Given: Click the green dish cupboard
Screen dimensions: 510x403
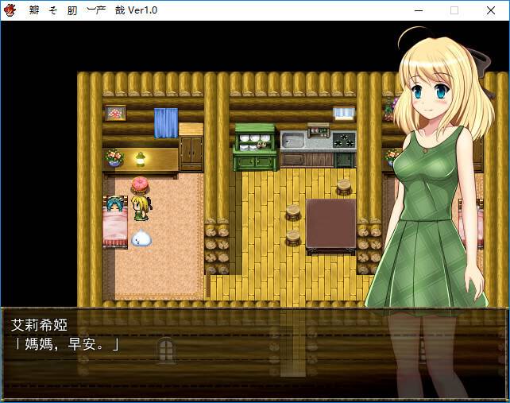Looking at the screenshot, I should click(x=254, y=147).
